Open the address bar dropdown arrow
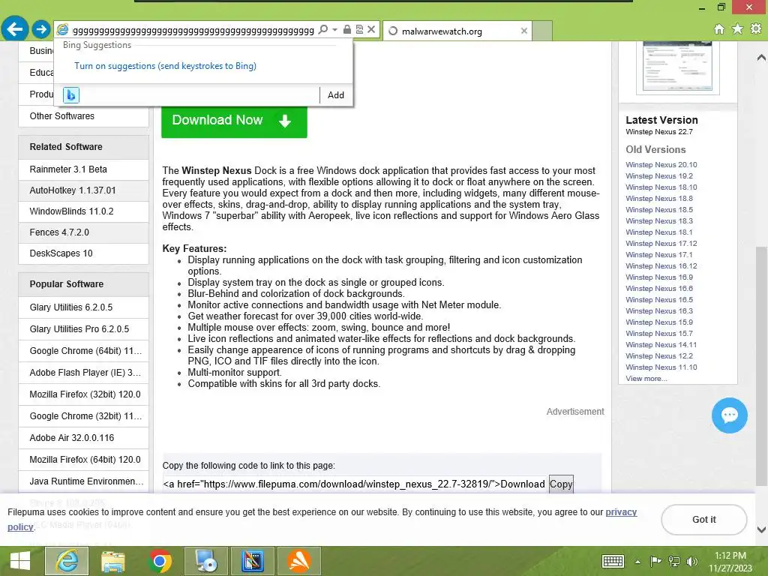Screen dimensions: 768x576 [x=335, y=30]
